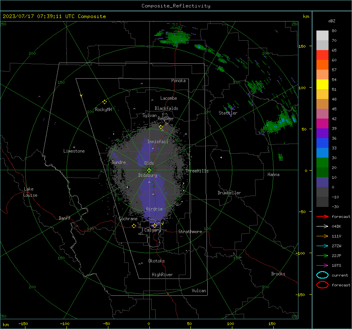Click the green 22JP arrow legend icon
Viewport: 352px width, 329px height.
(x=322, y=255)
